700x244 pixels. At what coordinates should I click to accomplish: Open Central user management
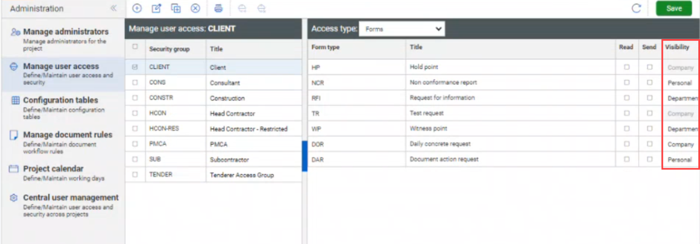[x=70, y=198]
